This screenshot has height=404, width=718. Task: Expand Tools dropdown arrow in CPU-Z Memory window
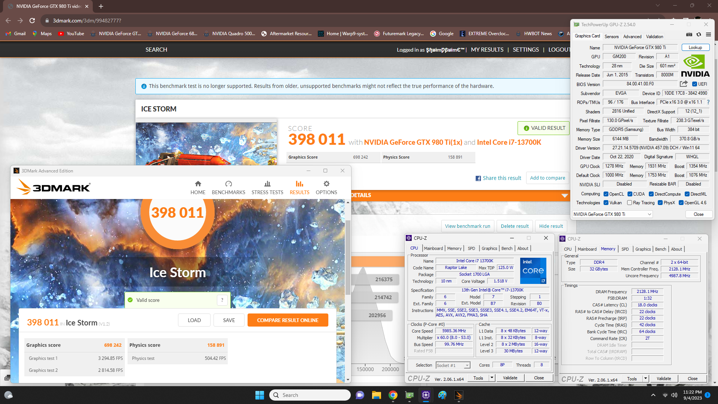pyautogui.click(x=645, y=379)
